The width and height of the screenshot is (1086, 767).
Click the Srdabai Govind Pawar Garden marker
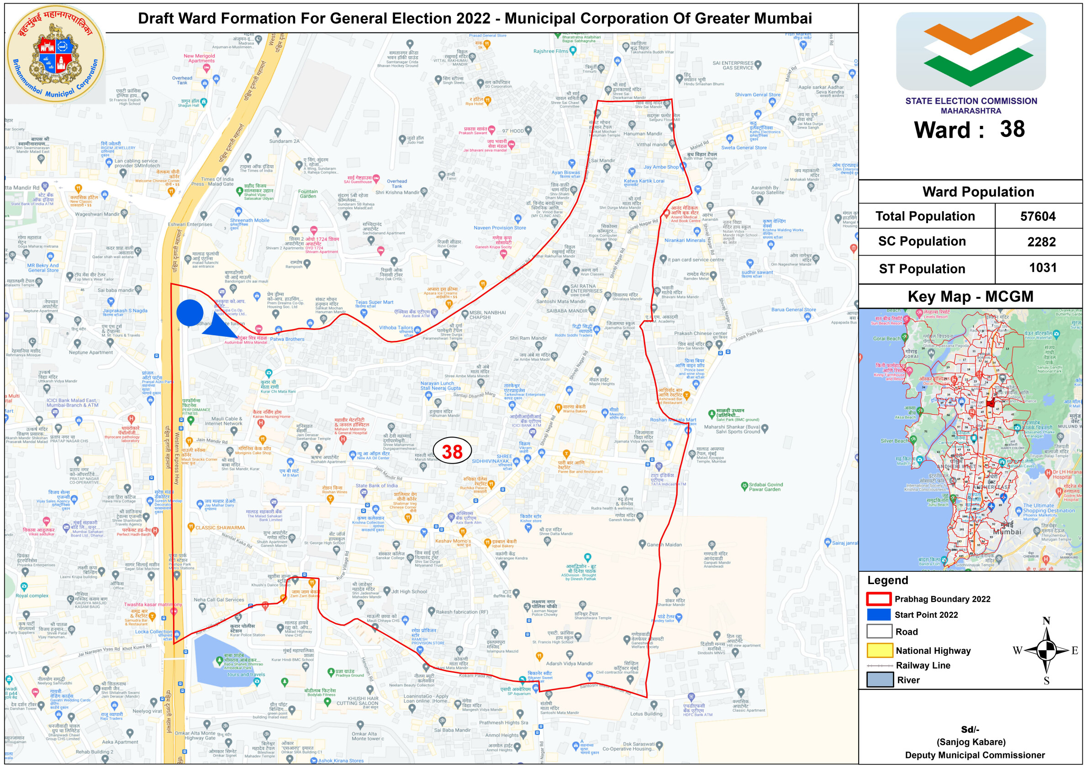(744, 485)
